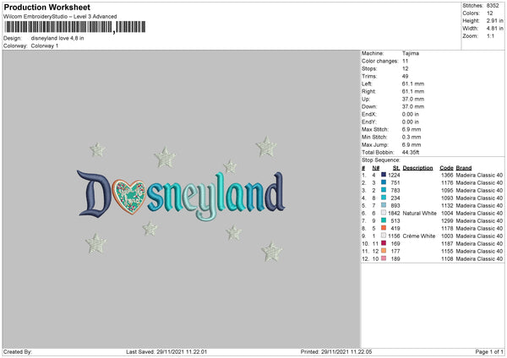Click the Crème White description
507x358 pixels.
(x=419, y=236)
